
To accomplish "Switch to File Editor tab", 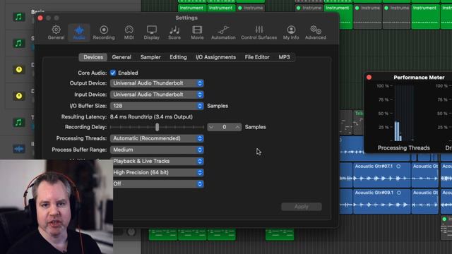I will (x=257, y=57).
